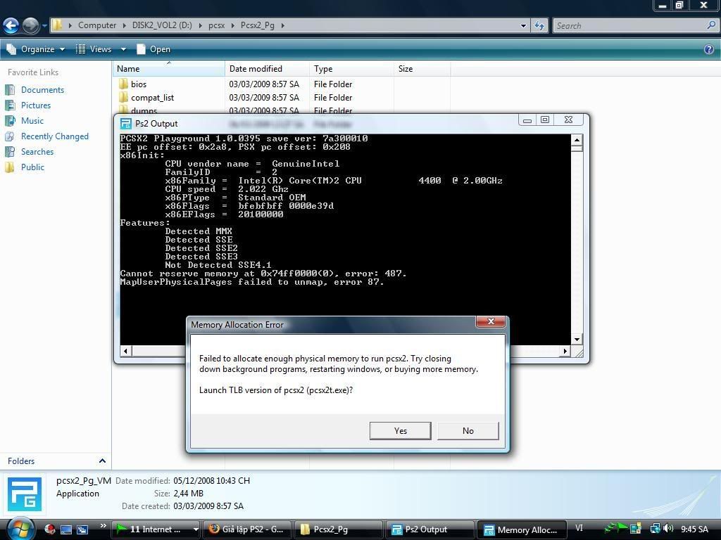Click the search magnifier icon
Screen dimensions: 721x540
tap(711, 26)
